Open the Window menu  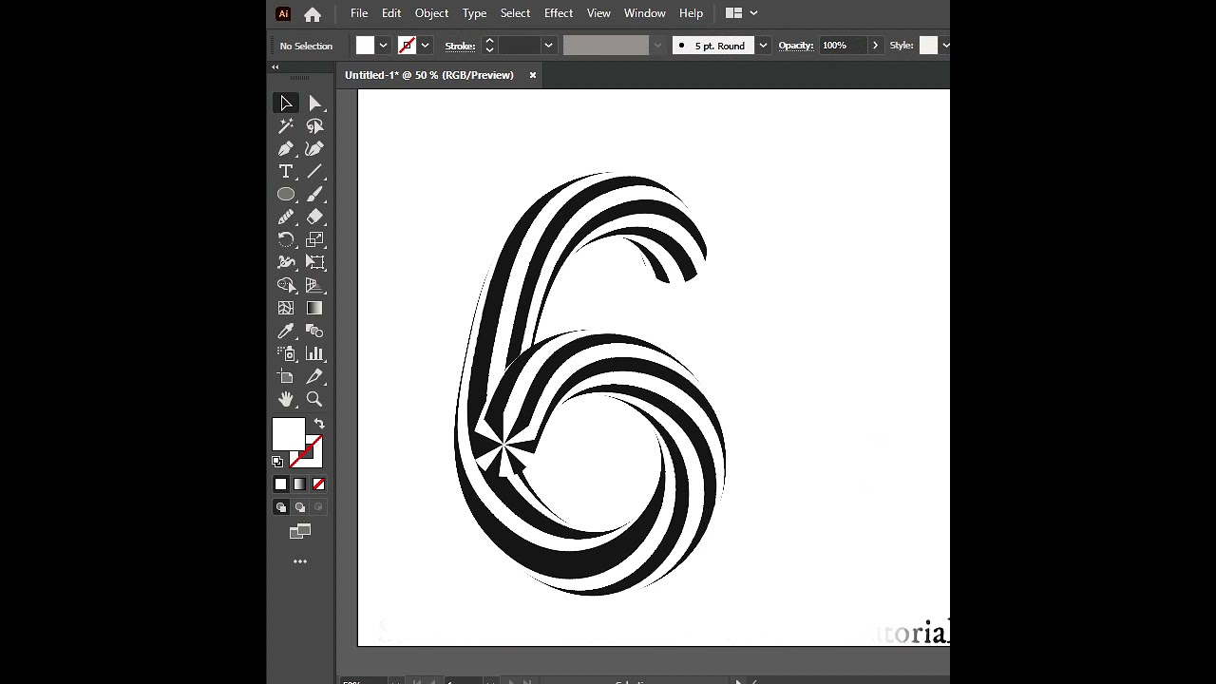click(x=644, y=13)
